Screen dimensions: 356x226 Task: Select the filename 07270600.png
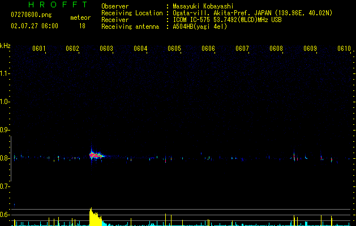(31, 15)
